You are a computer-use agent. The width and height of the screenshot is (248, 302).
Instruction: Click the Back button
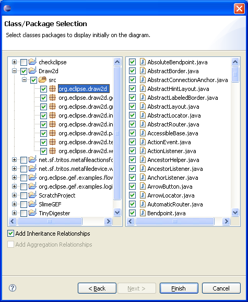(97, 288)
